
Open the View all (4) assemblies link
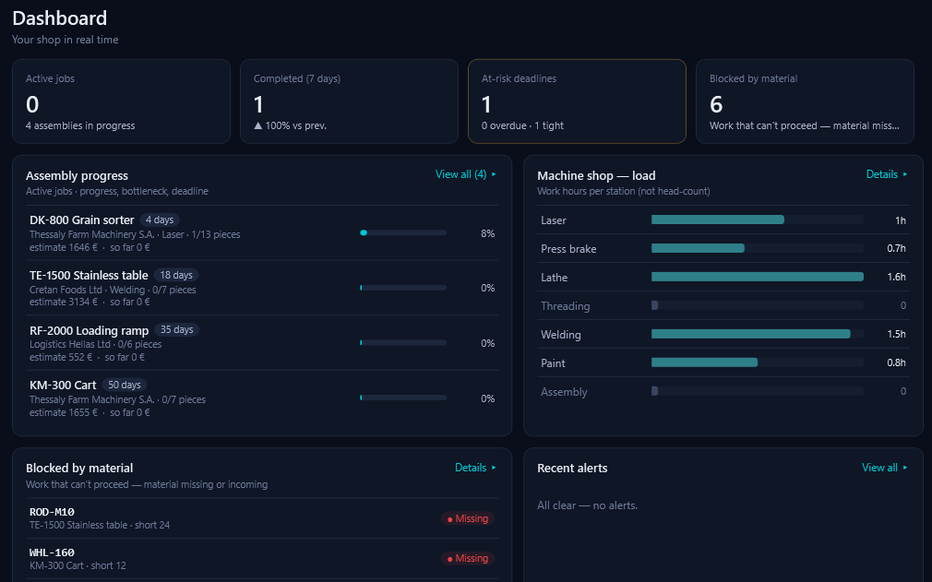click(x=466, y=174)
